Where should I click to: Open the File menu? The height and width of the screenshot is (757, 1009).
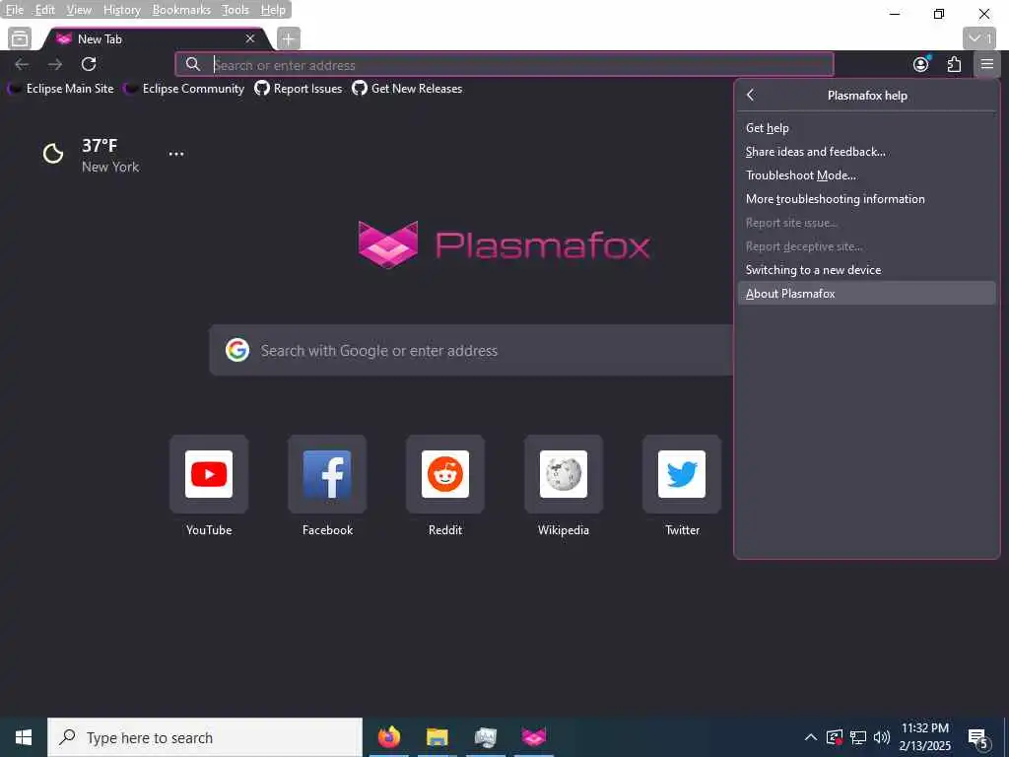[14, 10]
